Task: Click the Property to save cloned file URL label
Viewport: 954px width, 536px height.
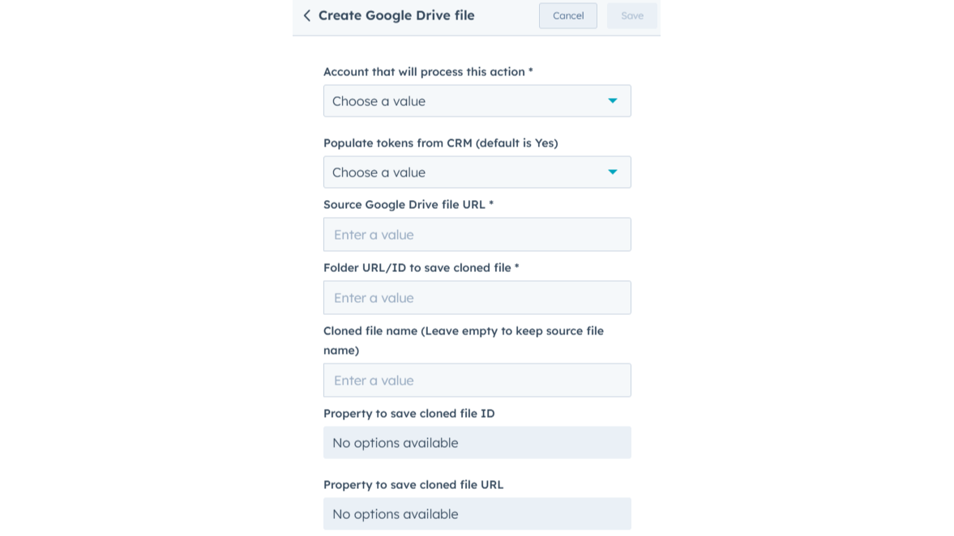Action: pyautogui.click(x=413, y=485)
